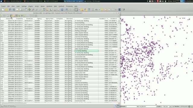Click Open Attribute Table toolbar icon
This screenshot has width=193, height=108.
[89, 10]
